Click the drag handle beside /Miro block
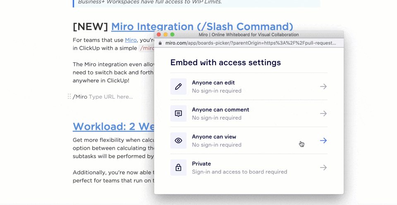Screen dimensions: 397x205 pos(69,97)
